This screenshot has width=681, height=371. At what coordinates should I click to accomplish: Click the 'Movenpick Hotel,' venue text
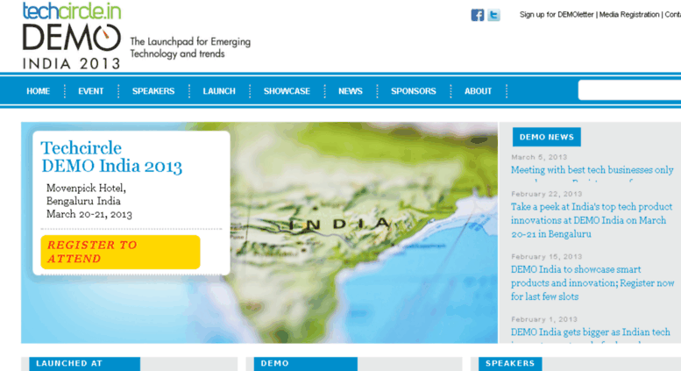coord(86,188)
